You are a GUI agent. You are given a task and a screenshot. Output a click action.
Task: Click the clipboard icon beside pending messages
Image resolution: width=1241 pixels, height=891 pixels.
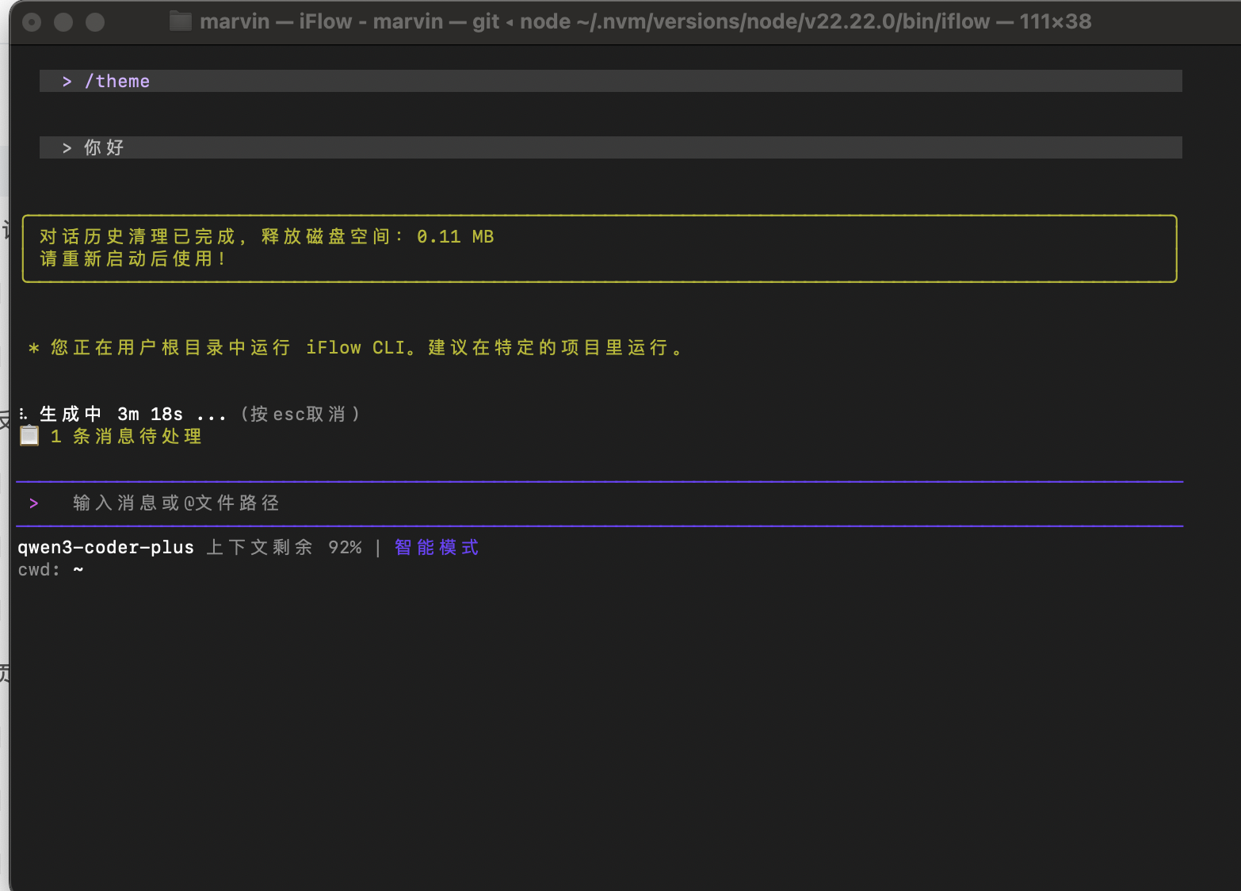(29, 436)
